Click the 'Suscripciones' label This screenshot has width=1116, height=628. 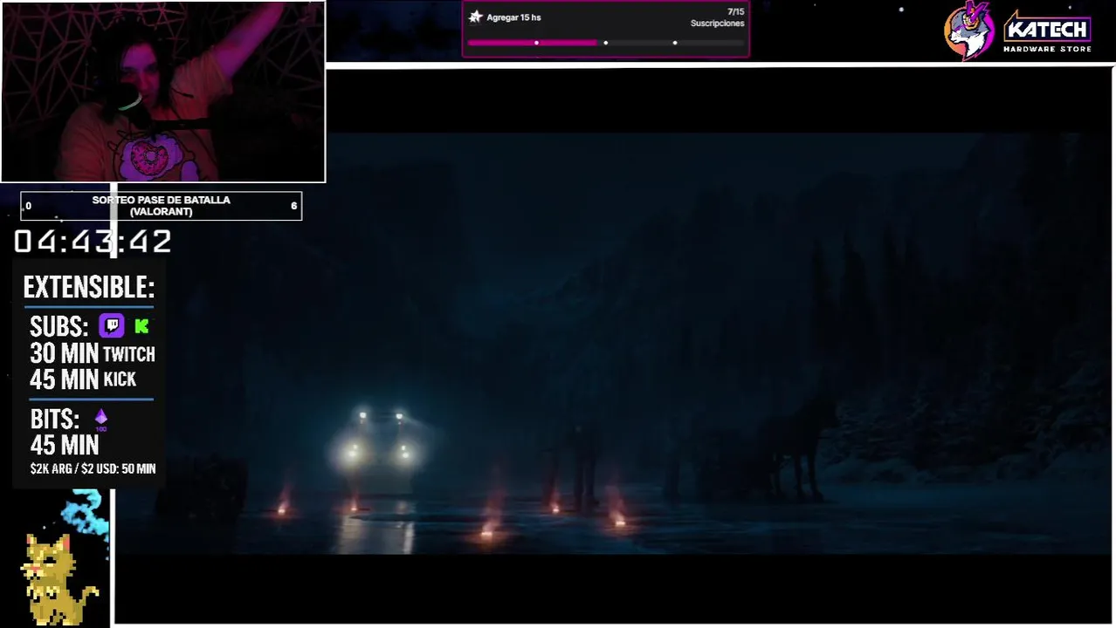pos(717,24)
